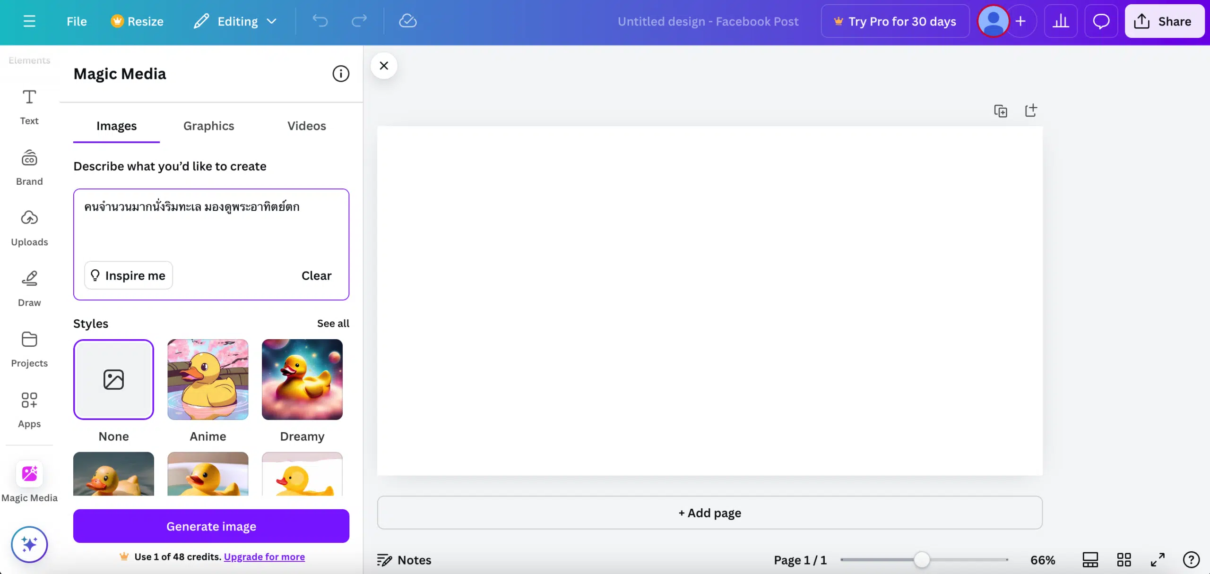
Task: Show Magic Media info icon
Action: [x=341, y=74]
